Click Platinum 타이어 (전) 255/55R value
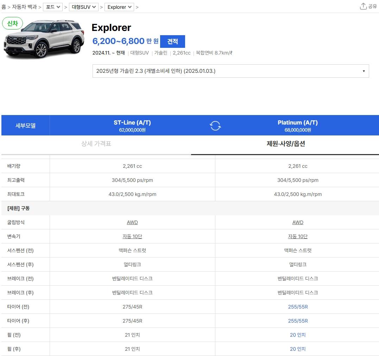The height and width of the screenshot is (356, 379). point(298,307)
